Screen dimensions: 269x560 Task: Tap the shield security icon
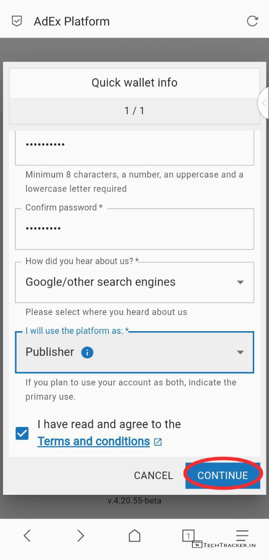click(x=17, y=21)
